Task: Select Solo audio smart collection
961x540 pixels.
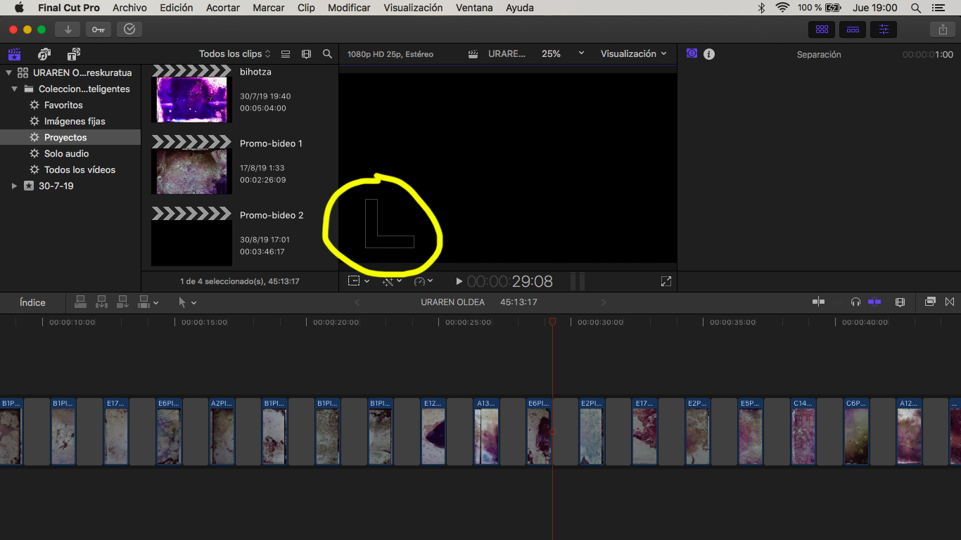Action: [x=66, y=153]
